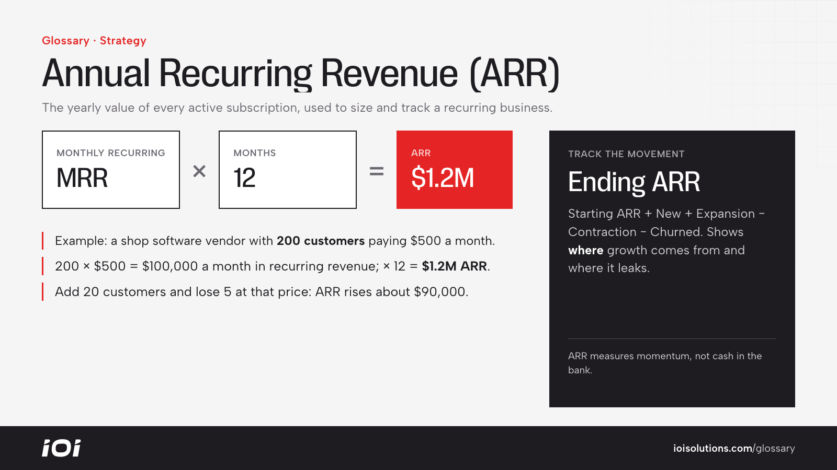
Task: Click the 'MONTHLY RECURRING' MRR box
Action: [x=111, y=170]
